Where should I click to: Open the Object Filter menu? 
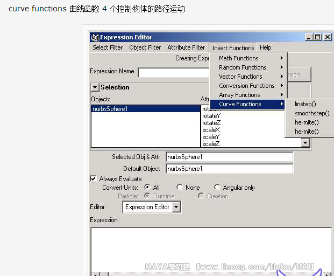point(145,47)
